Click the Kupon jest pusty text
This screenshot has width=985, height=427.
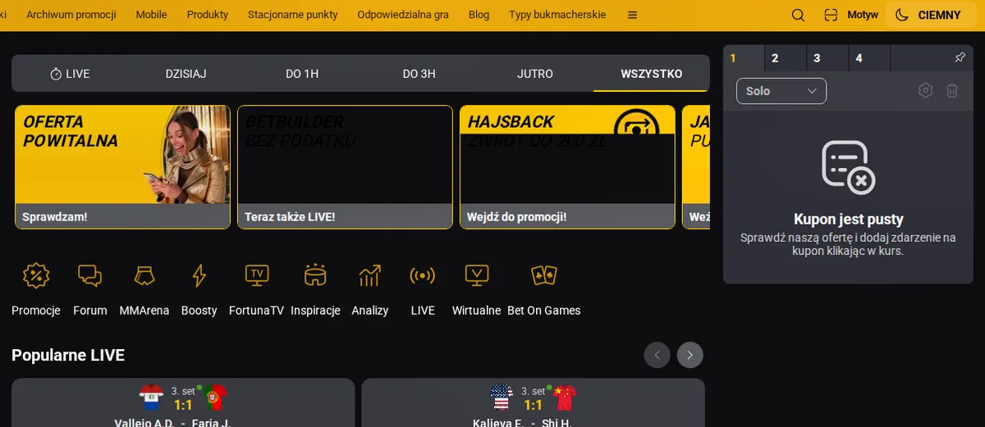pyautogui.click(x=849, y=220)
